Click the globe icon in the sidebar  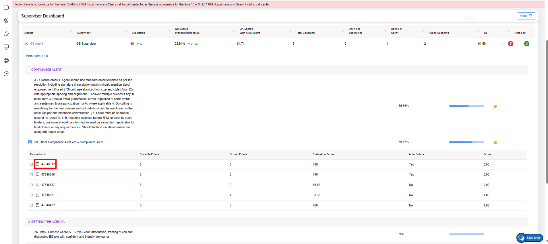pos(6,60)
